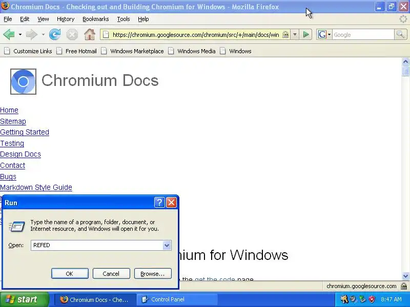Open the Free Hotmail bookmark
Viewport: 410px width, 307px height.
(77, 51)
